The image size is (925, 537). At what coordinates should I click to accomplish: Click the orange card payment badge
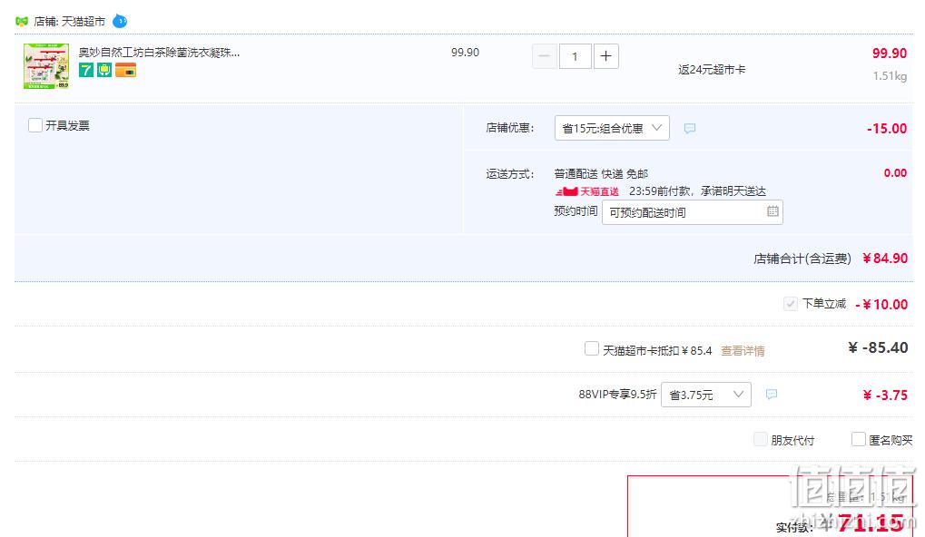tap(125, 70)
